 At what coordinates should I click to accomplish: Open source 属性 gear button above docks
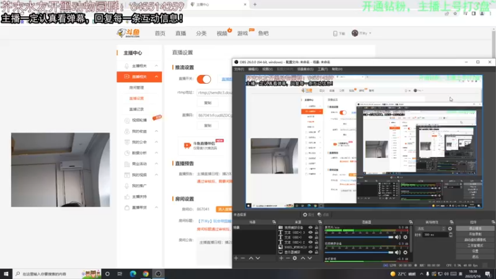[x=308, y=215]
